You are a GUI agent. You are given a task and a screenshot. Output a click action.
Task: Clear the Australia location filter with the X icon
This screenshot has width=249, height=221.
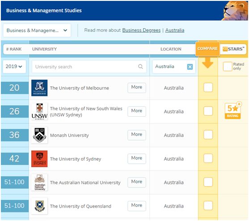tap(190, 67)
